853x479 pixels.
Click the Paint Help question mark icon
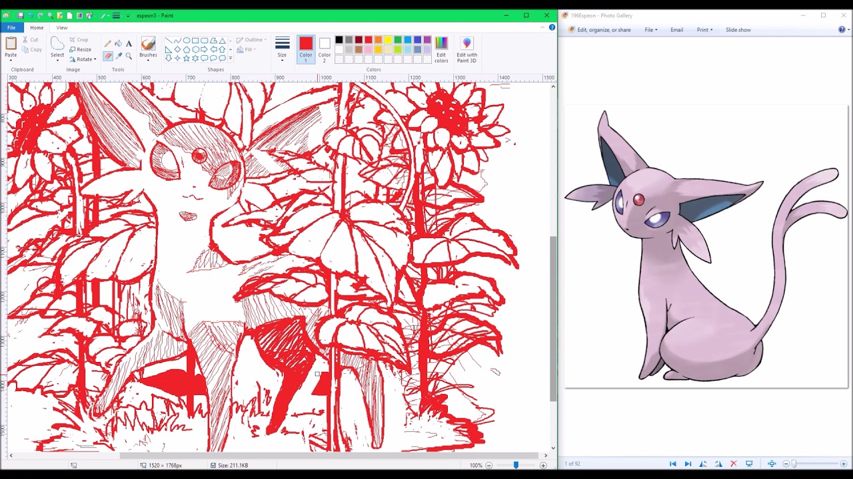point(552,27)
